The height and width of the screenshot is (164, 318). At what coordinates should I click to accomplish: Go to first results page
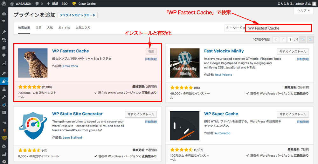[275, 40]
